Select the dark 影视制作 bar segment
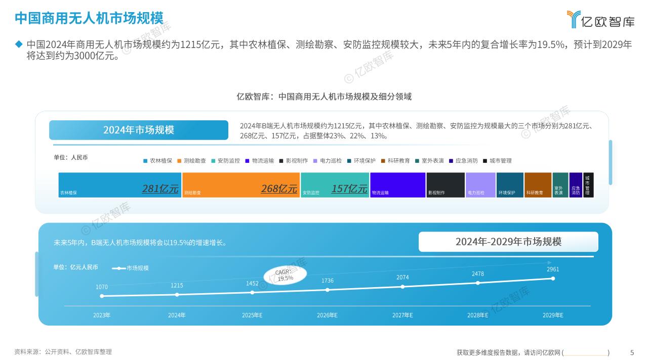Viewport: 648px width, 364px height. [445, 185]
